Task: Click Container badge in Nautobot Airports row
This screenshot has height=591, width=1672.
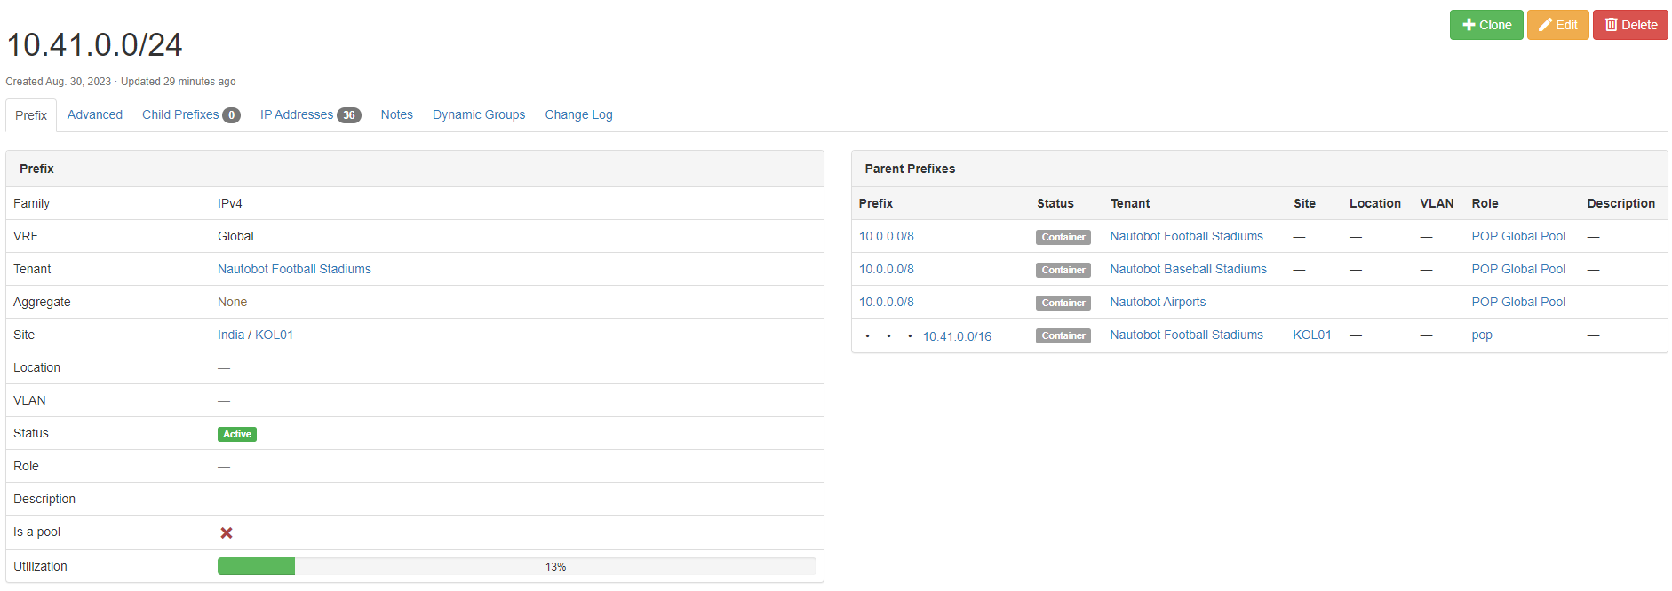Action: 1063,303
